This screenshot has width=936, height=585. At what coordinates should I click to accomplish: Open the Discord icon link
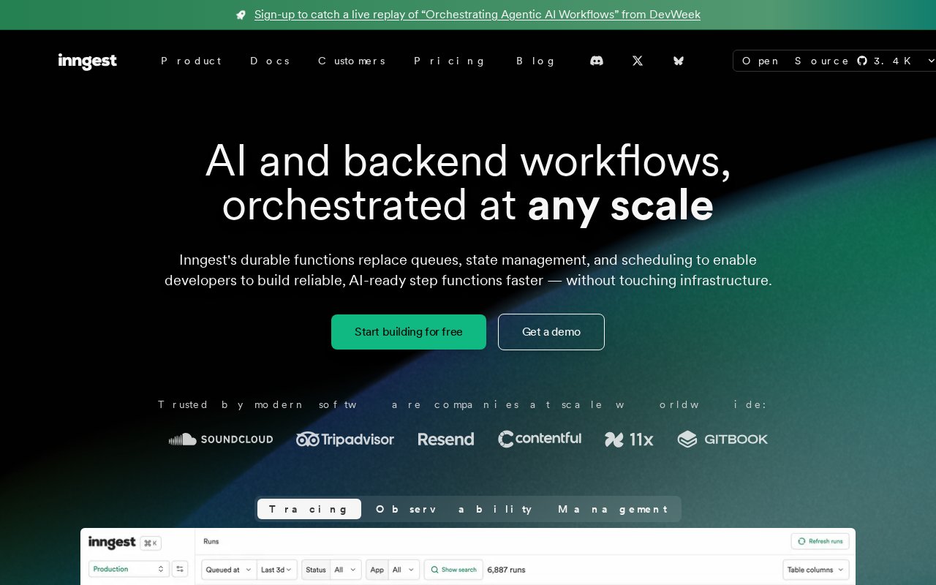597,61
